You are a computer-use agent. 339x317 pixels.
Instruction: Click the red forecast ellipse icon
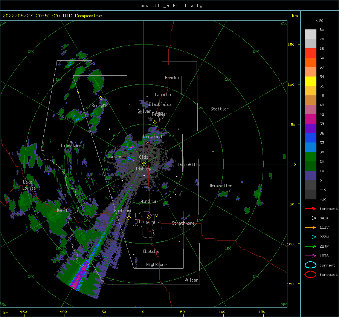[x=310, y=274]
